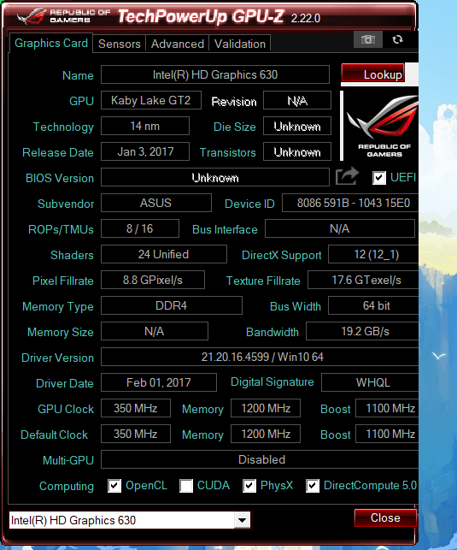Click the GPU field Kaby Lake GT2
This screenshot has height=550, width=457.
point(151,100)
